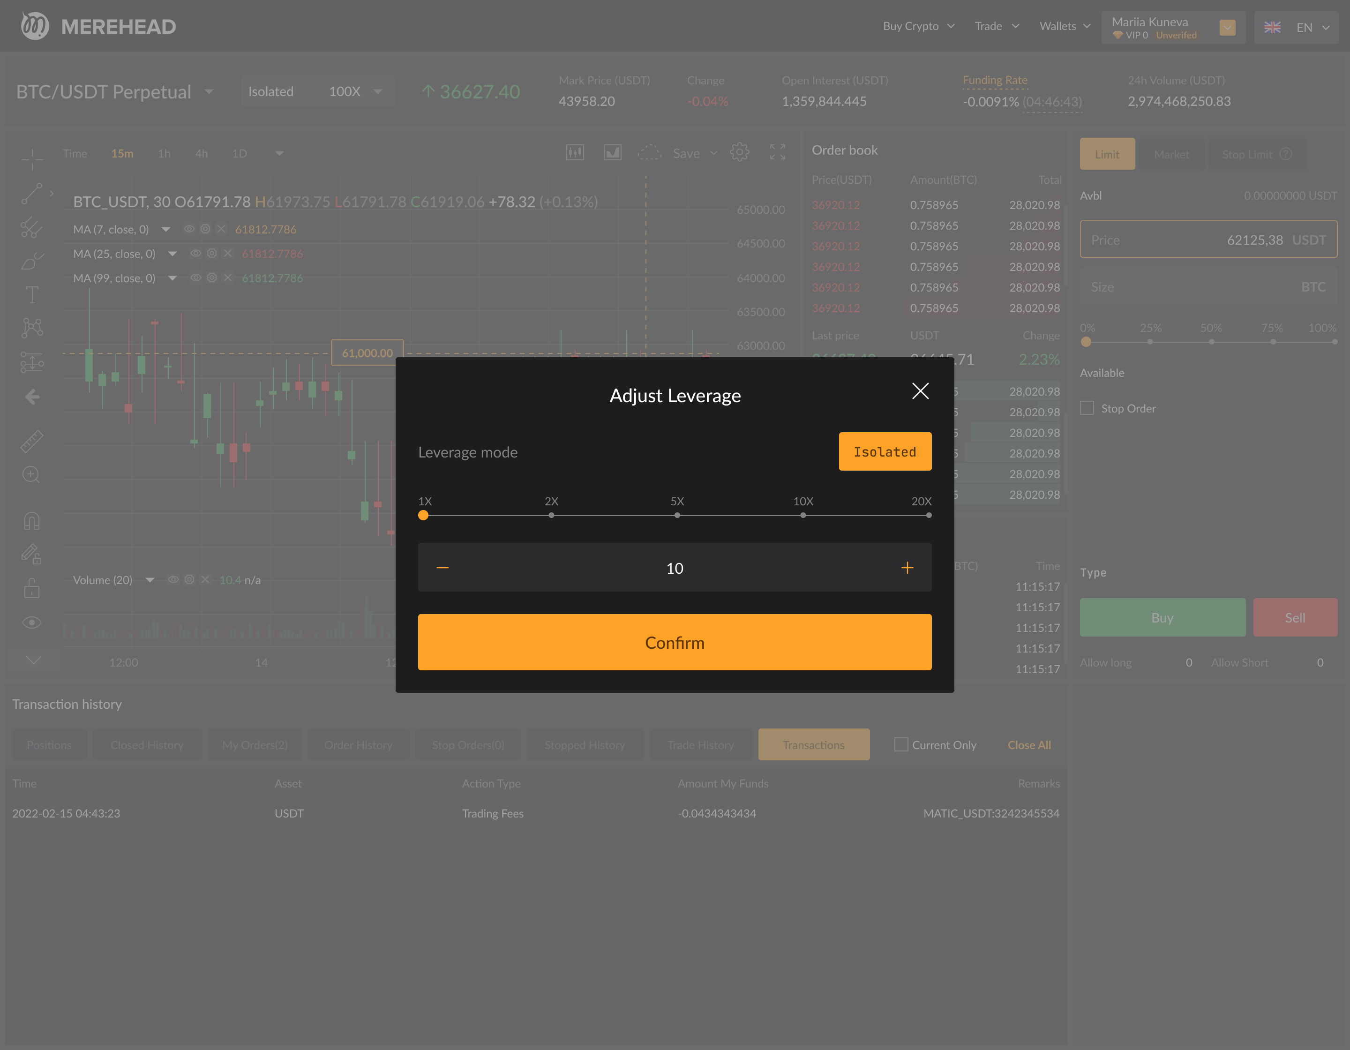Click the plus stepper to increase leverage
Viewport: 1350px width, 1050px height.
(x=907, y=567)
